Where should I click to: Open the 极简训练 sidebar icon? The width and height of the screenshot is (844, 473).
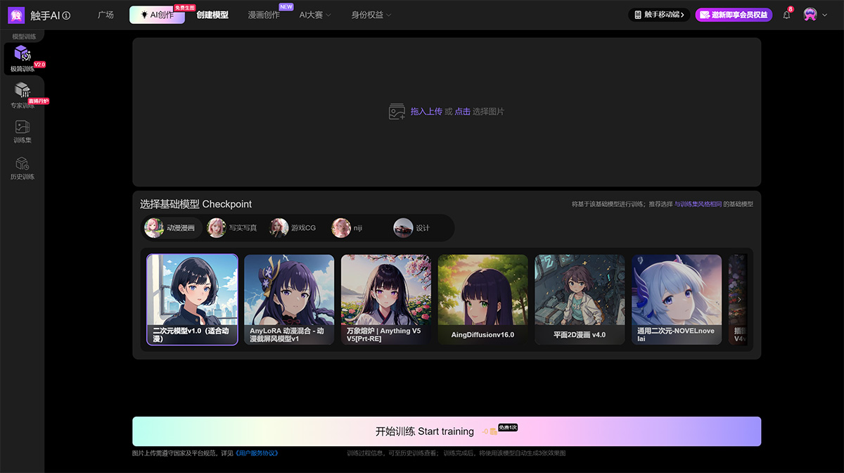coord(23,54)
